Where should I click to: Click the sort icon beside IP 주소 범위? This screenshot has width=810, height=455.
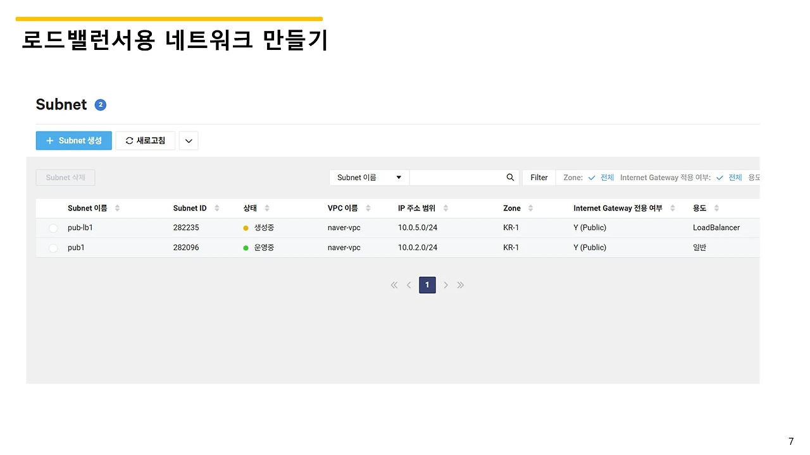point(447,208)
